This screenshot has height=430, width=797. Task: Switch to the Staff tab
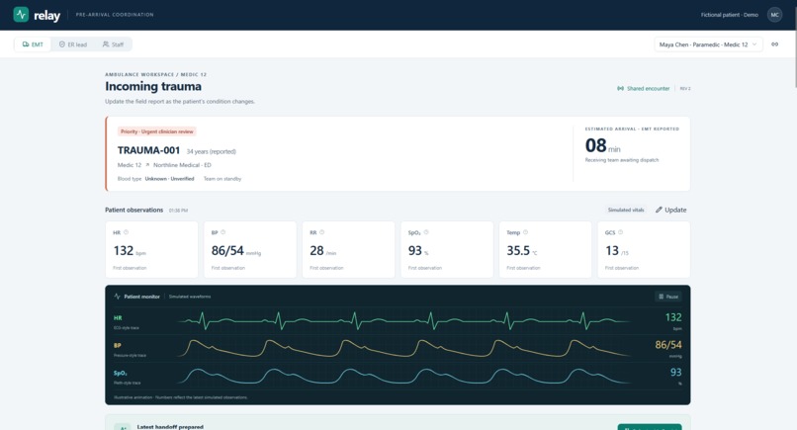tap(113, 44)
